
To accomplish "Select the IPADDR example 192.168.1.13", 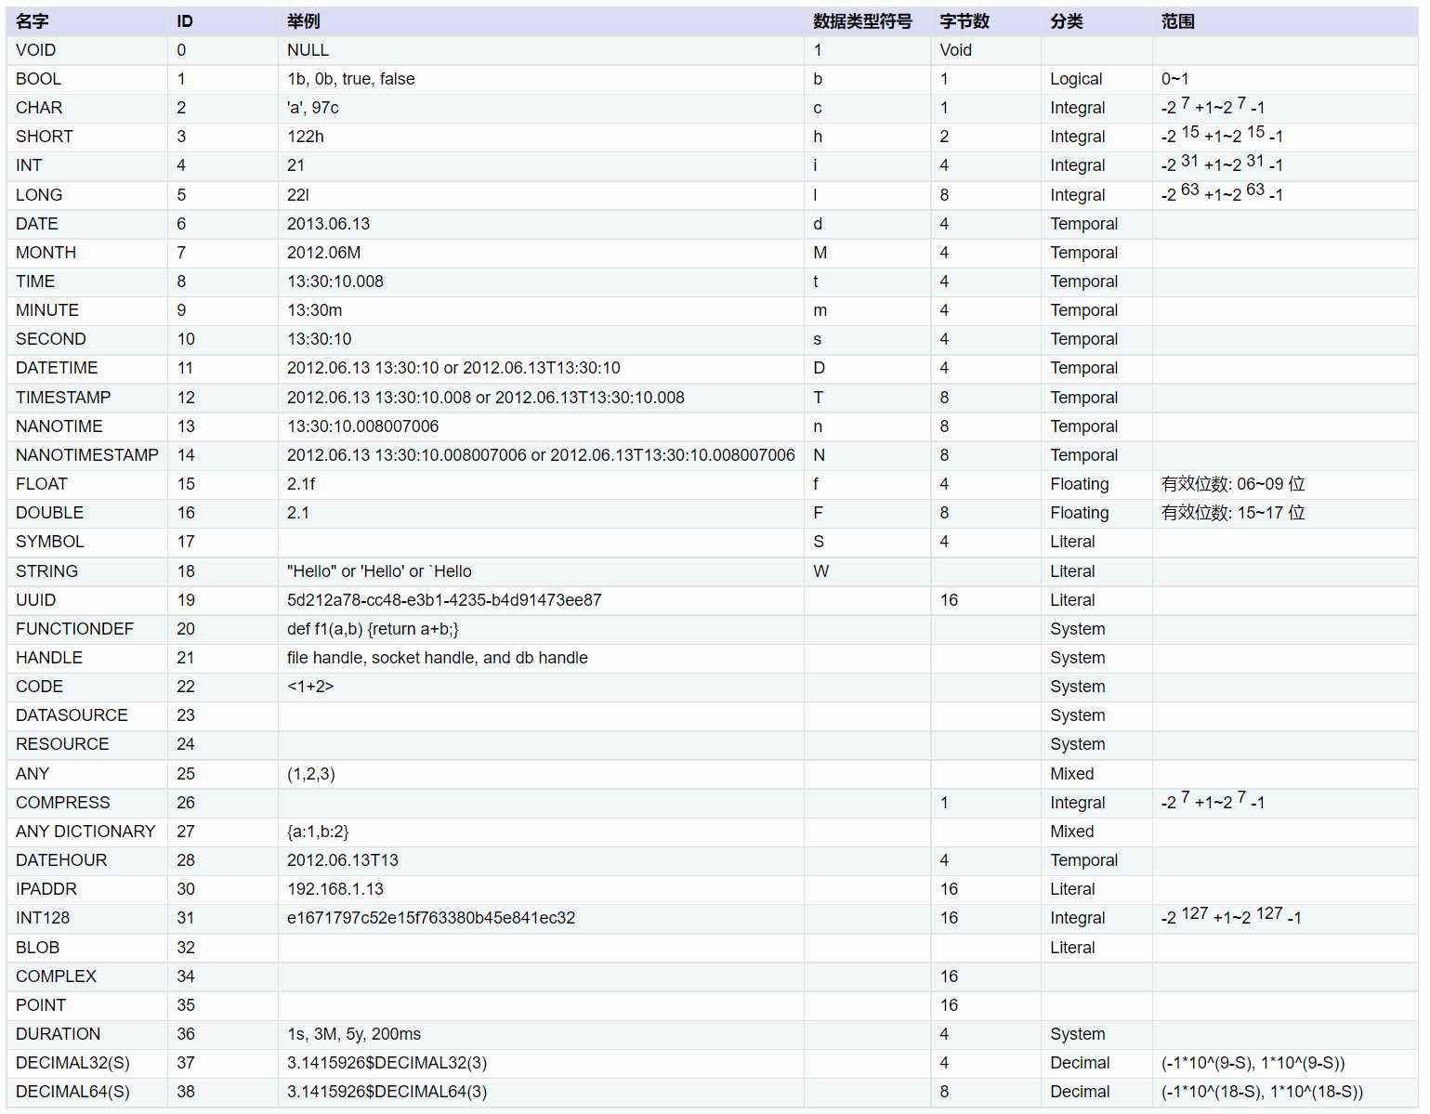I will point(335,889).
